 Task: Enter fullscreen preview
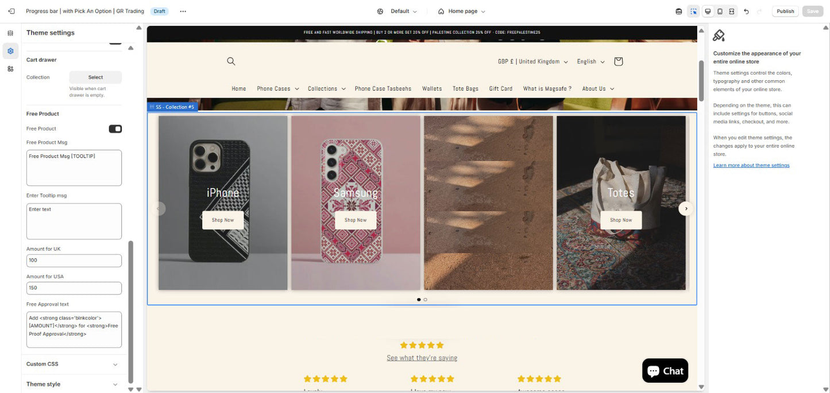(732, 11)
